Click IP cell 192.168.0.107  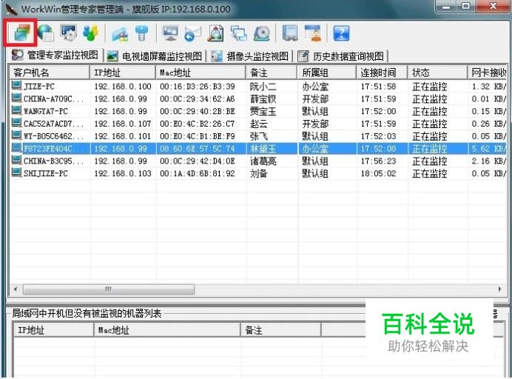123,124
